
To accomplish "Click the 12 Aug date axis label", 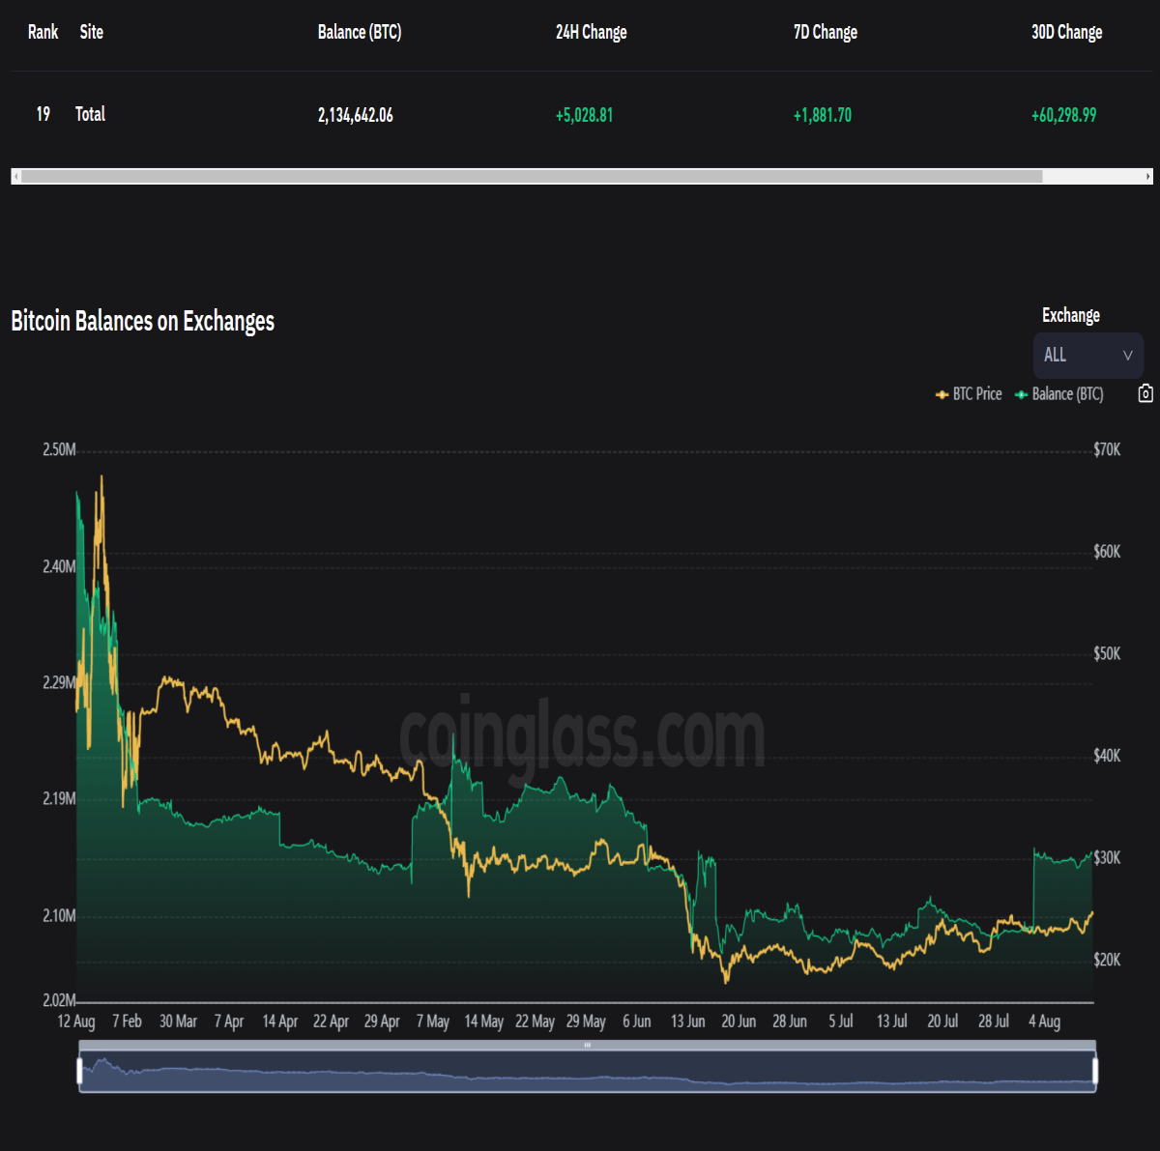I will point(76,1022).
